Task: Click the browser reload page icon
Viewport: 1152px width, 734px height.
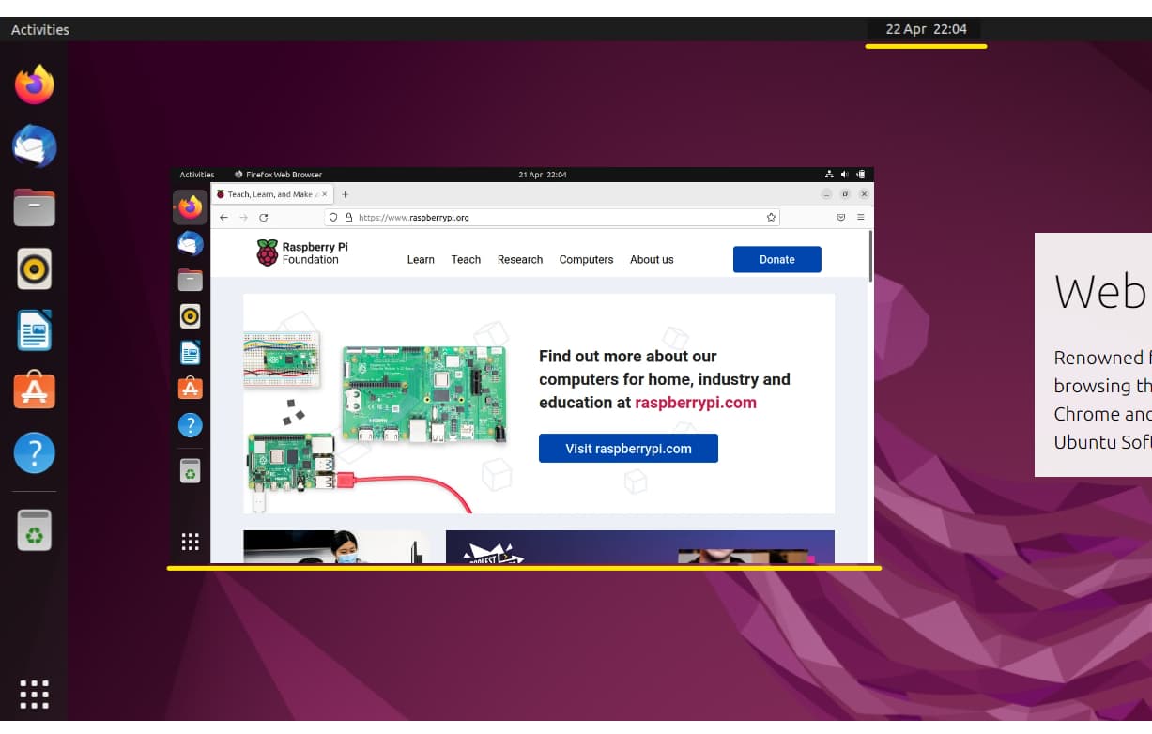Action: pos(264,217)
